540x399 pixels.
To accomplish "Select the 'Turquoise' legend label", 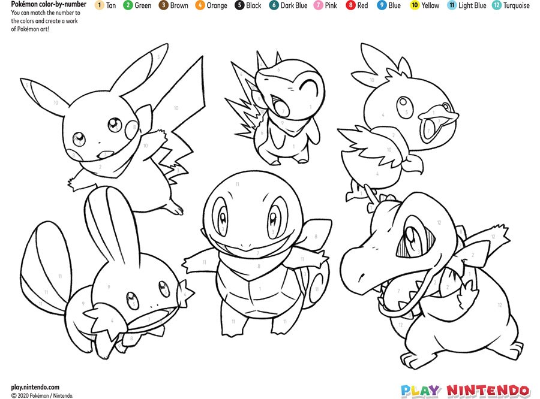I will tap(517, 6).
